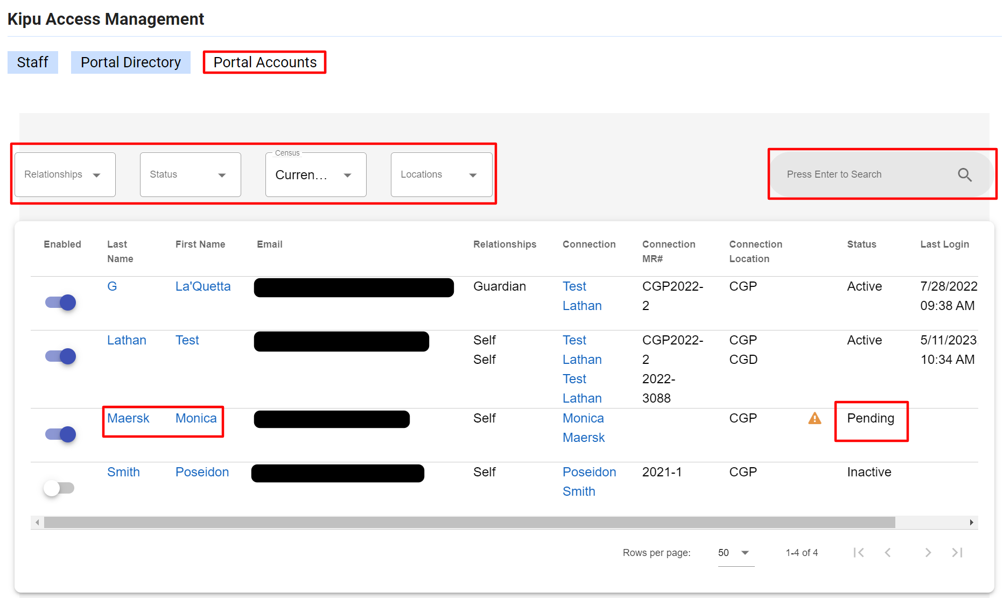Click the orange warning icon beside Pending
The image size is (1003, 598).
point(815,418)
